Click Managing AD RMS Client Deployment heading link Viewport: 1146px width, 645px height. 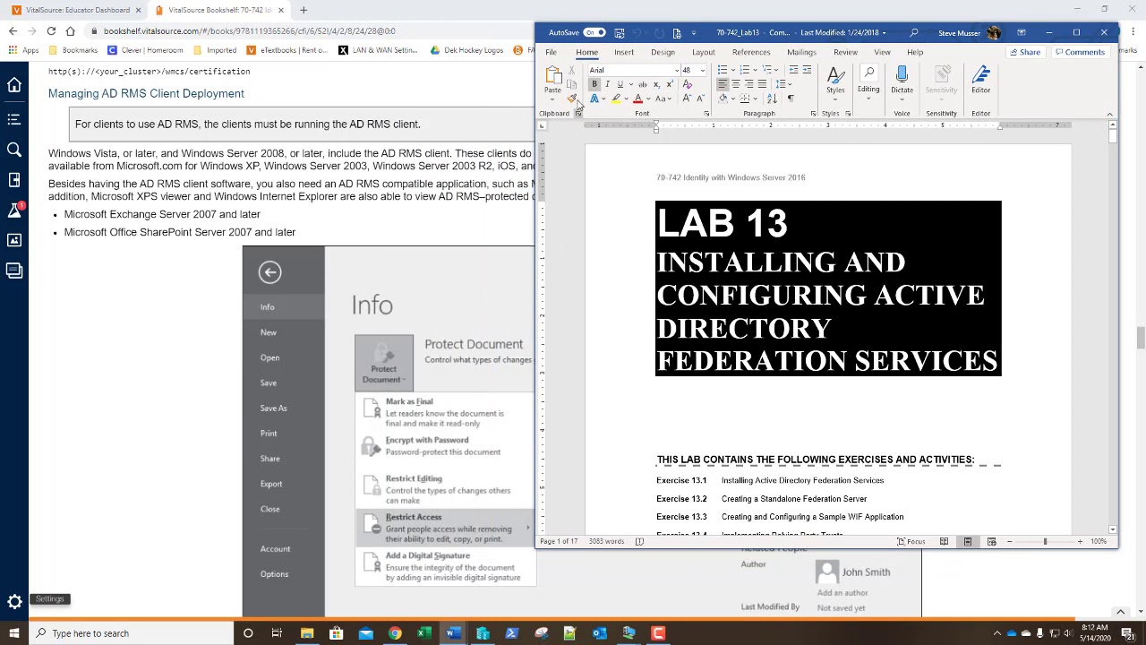click(x=146, y=93)
